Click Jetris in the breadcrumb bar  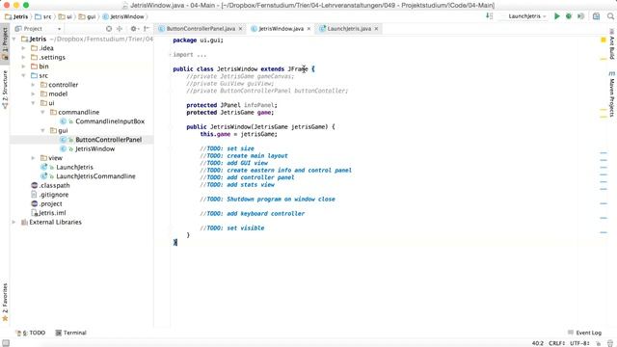pos(16,16)
